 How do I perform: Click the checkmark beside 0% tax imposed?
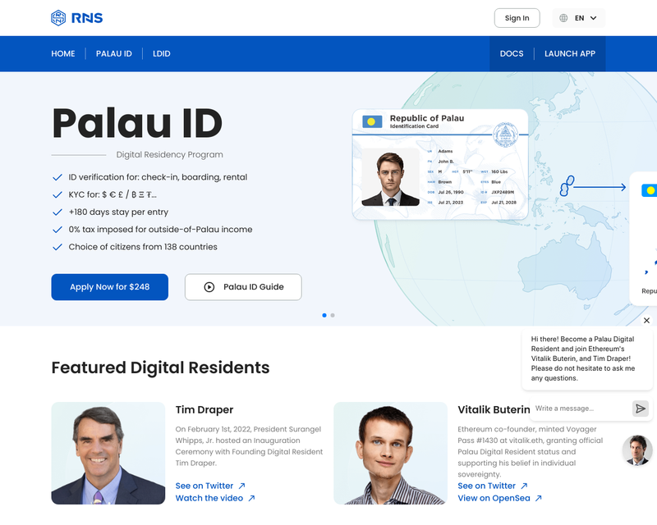pos(57,230)
